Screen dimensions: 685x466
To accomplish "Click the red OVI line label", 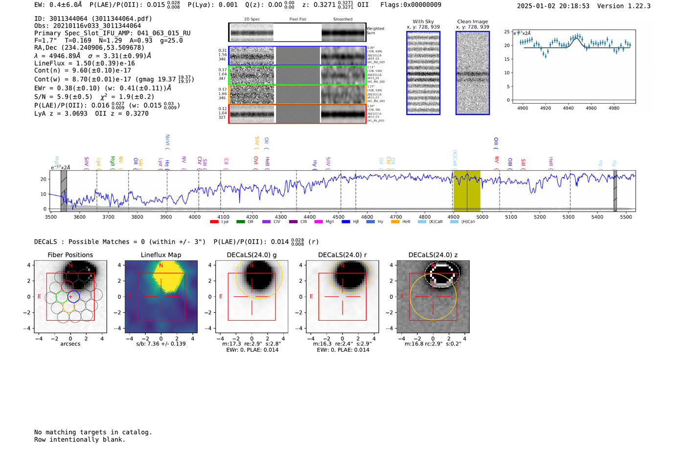I will click(255, 163).
